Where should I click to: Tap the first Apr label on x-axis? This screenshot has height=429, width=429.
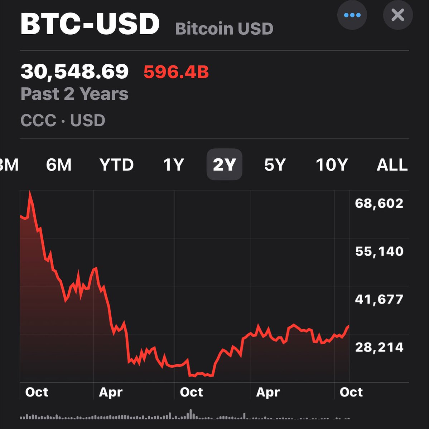pos(111,392)
